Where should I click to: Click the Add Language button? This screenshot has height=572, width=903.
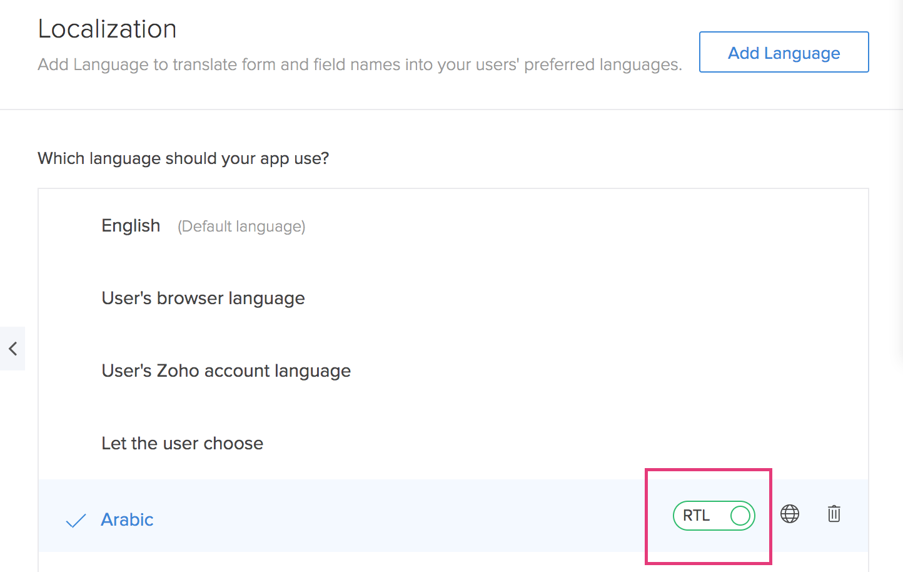[x=784, y=53]
